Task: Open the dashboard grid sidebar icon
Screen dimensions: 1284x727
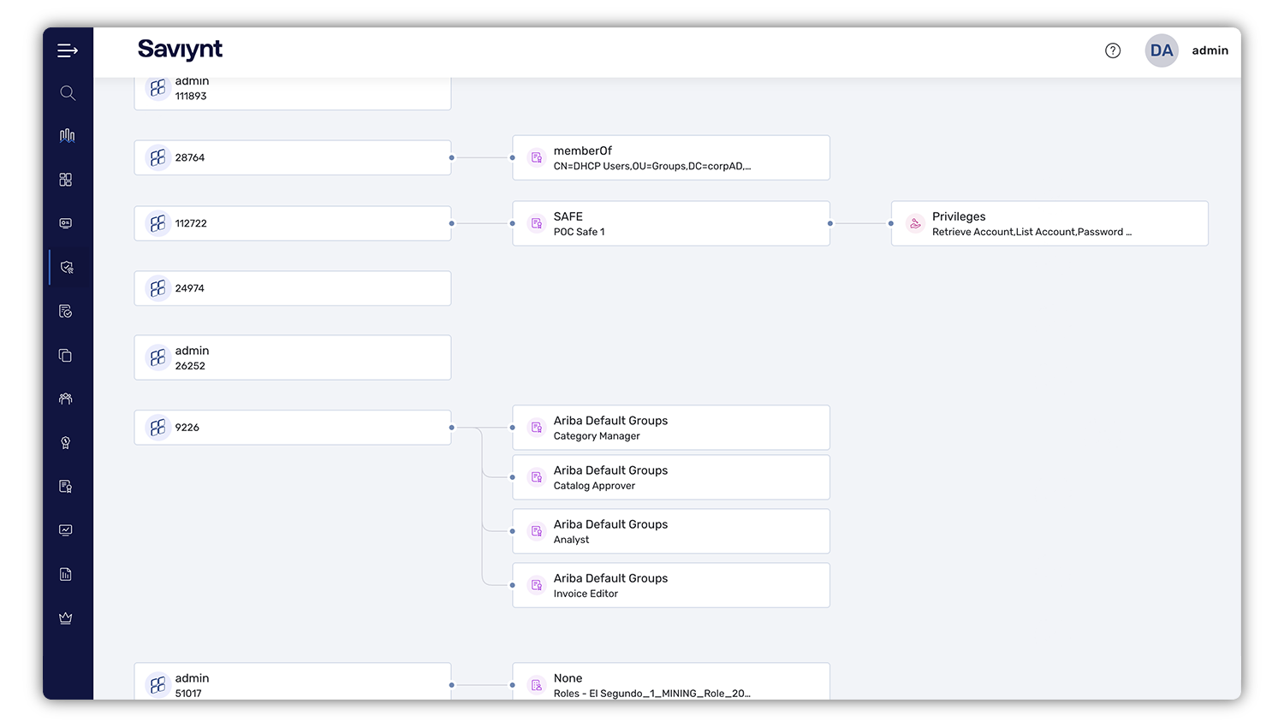Action: [x=66, y=180]
